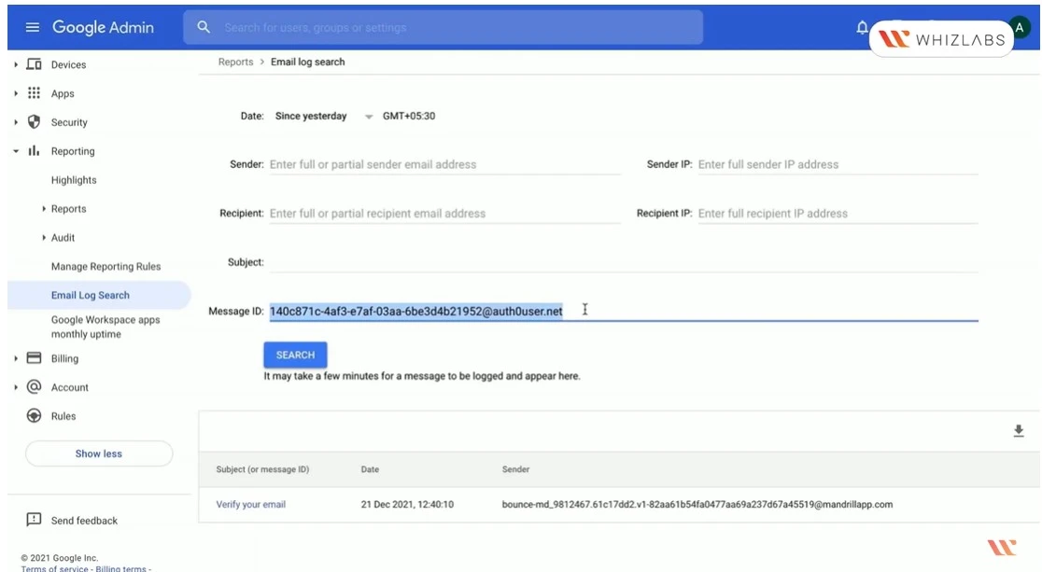This screenshot has width=1042, height=572.
Task: Click the top search bar
Action: pyautogui.click(x=444, y=27)
